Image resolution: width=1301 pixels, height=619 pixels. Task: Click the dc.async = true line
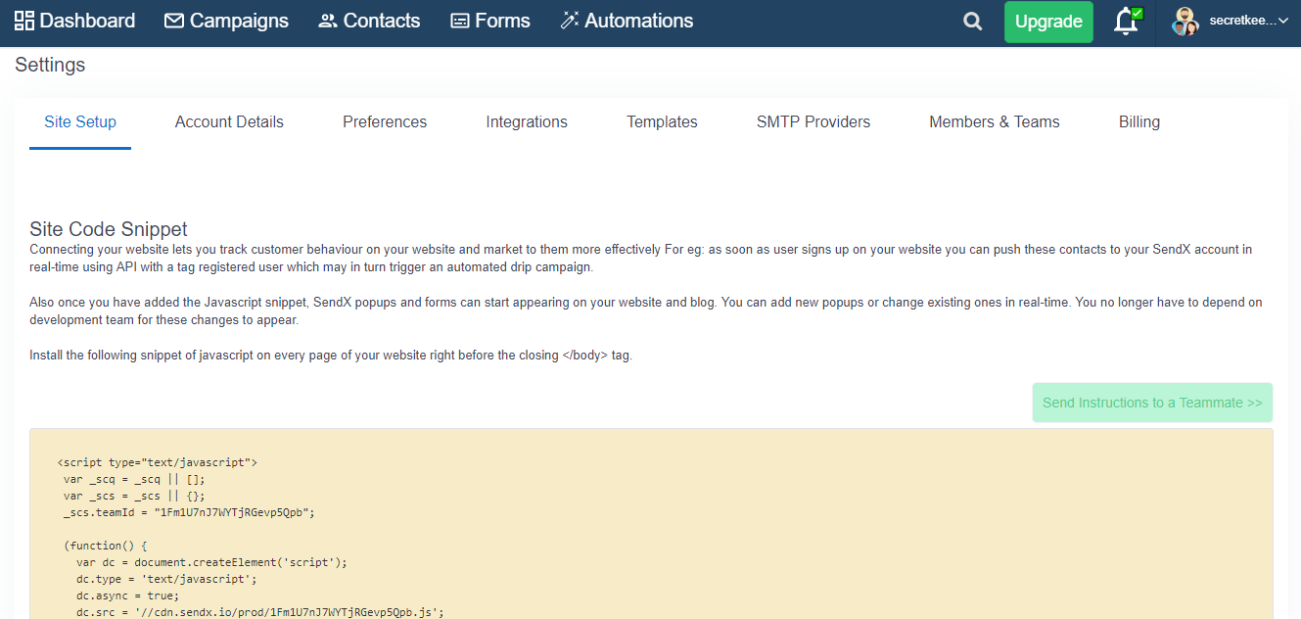tap(128, 595)
